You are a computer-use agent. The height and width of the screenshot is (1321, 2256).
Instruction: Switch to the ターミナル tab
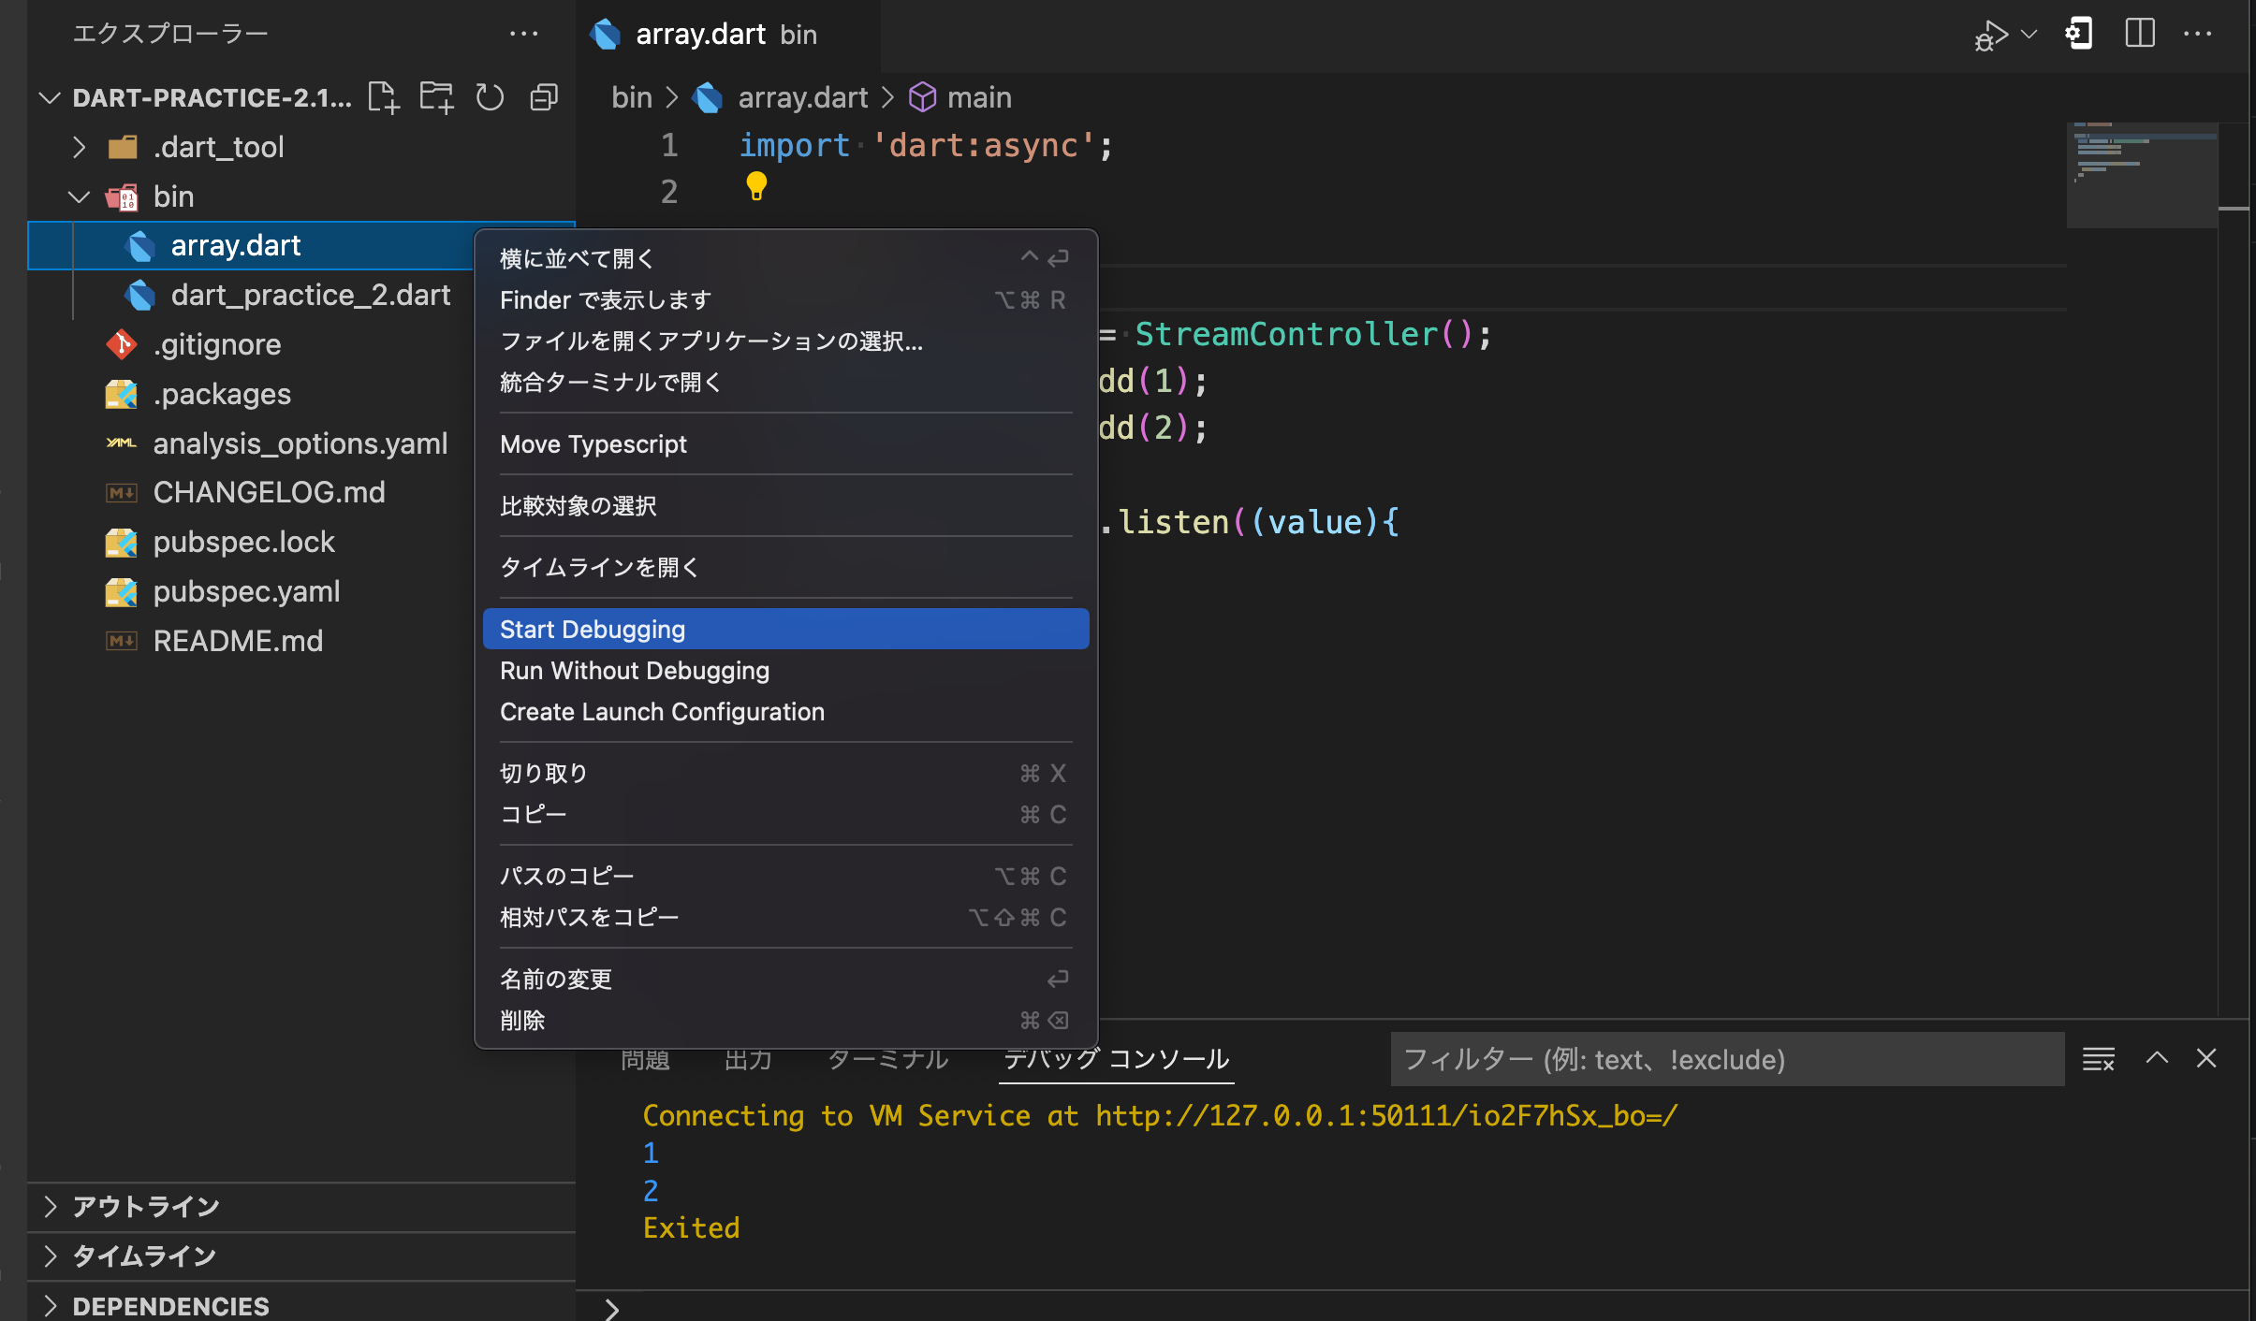[886, 1058]
